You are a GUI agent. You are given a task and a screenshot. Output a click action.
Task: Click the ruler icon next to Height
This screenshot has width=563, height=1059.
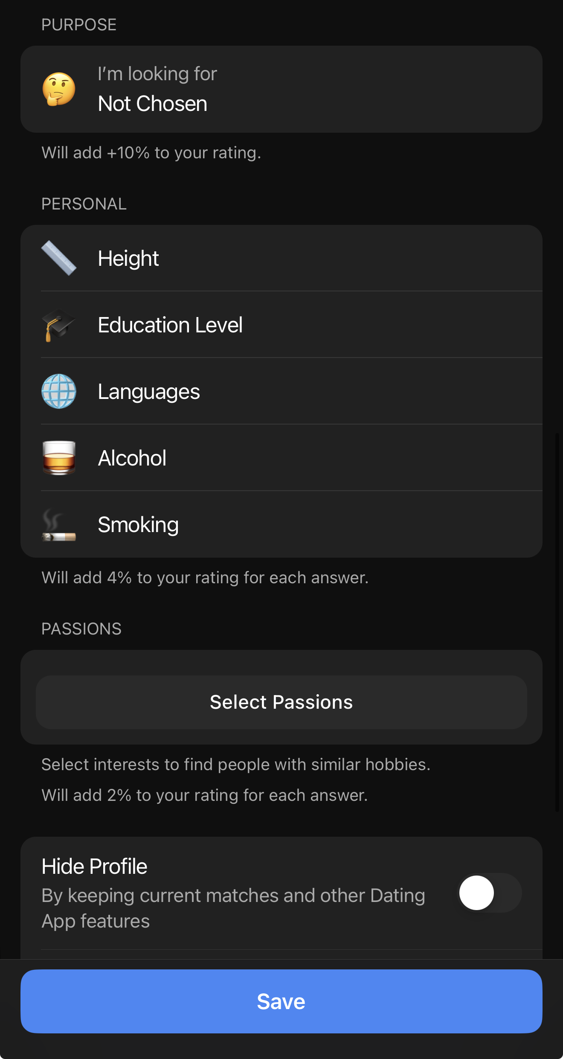58,258
